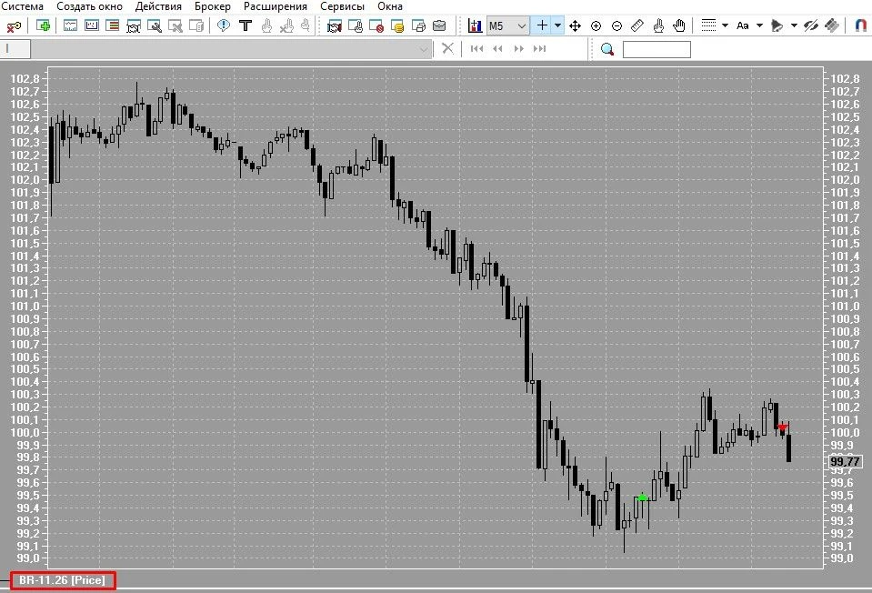The image size is (872, 593).
Task: Click the red sell marker on chart
Action: [x=783, y=427]
